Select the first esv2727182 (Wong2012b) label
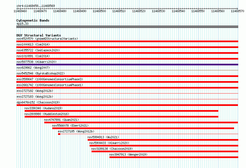The image size is (246, 168). tap(35, 91)
